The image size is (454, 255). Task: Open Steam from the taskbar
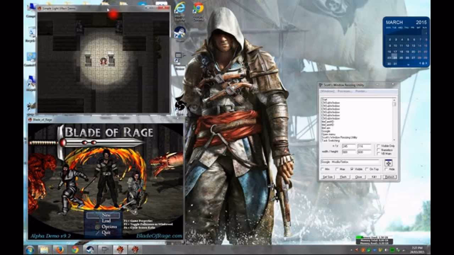coord(90,249)
